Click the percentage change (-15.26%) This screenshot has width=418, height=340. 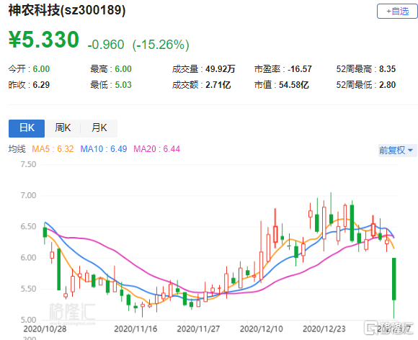[x=161, y=45]
